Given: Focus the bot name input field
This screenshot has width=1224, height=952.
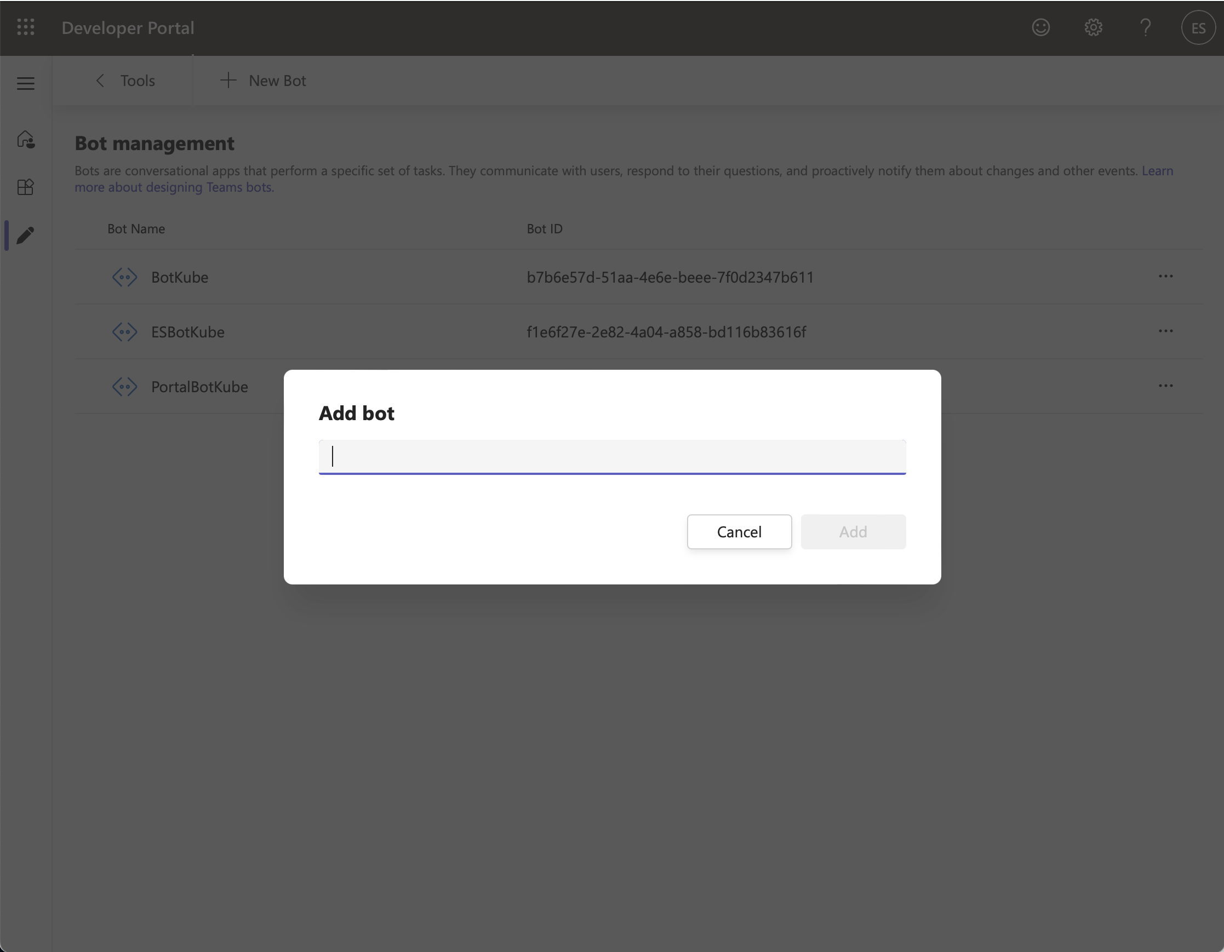Looking at the screenshot, I should pyautogui.click(x=612, y=457).
